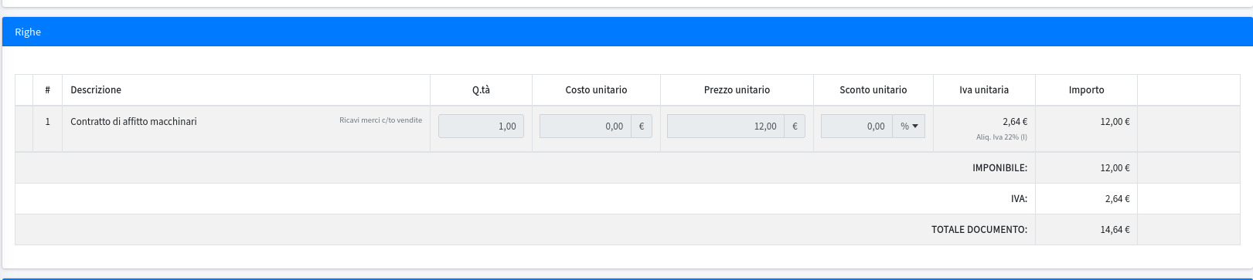Select the Q.tà column header
This screenshot has height=280, width=1253.
(x=481, y=90)
